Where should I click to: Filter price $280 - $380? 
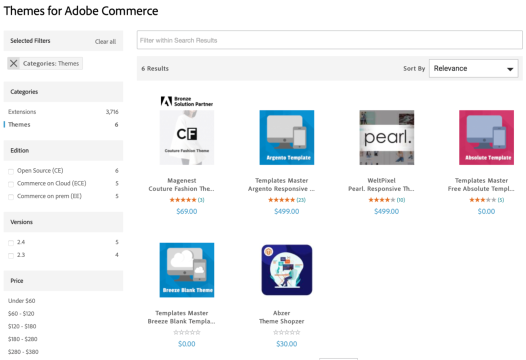(23, 351)
